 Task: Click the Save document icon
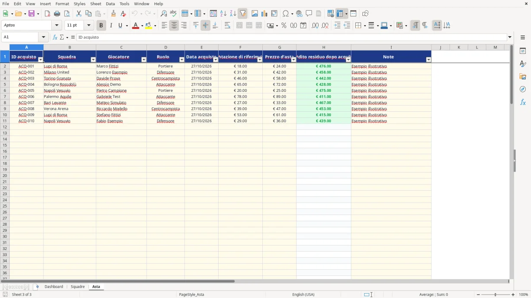31,14
